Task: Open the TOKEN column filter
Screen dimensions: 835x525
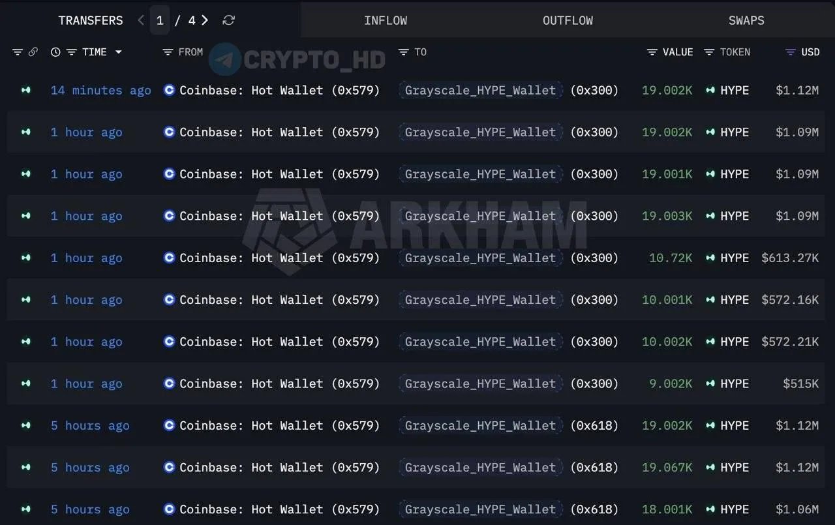Action: [x=709, y=52]
